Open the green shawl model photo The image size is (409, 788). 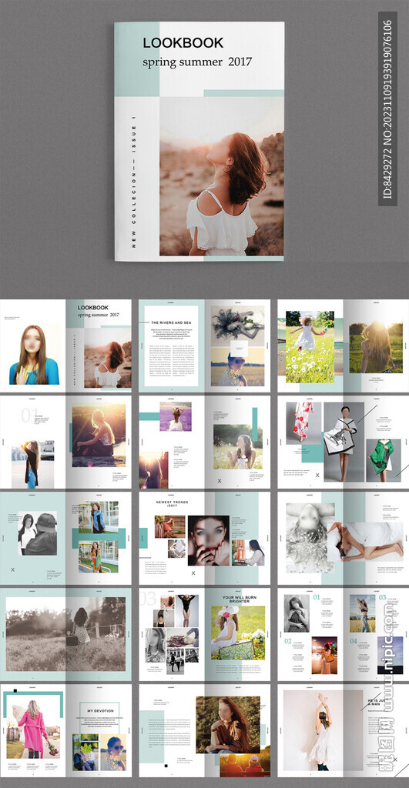coord(384,460)
